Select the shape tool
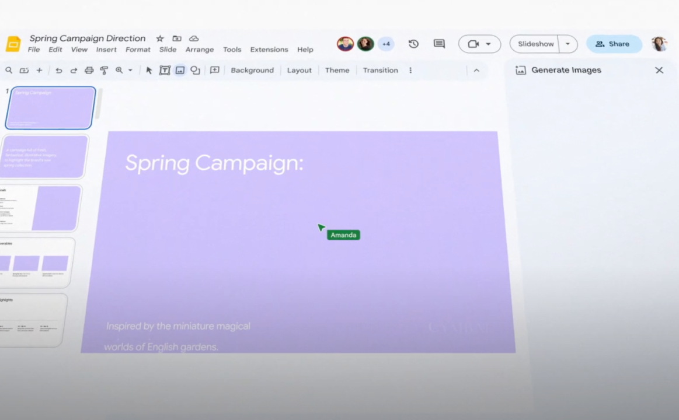 point(195,71)
